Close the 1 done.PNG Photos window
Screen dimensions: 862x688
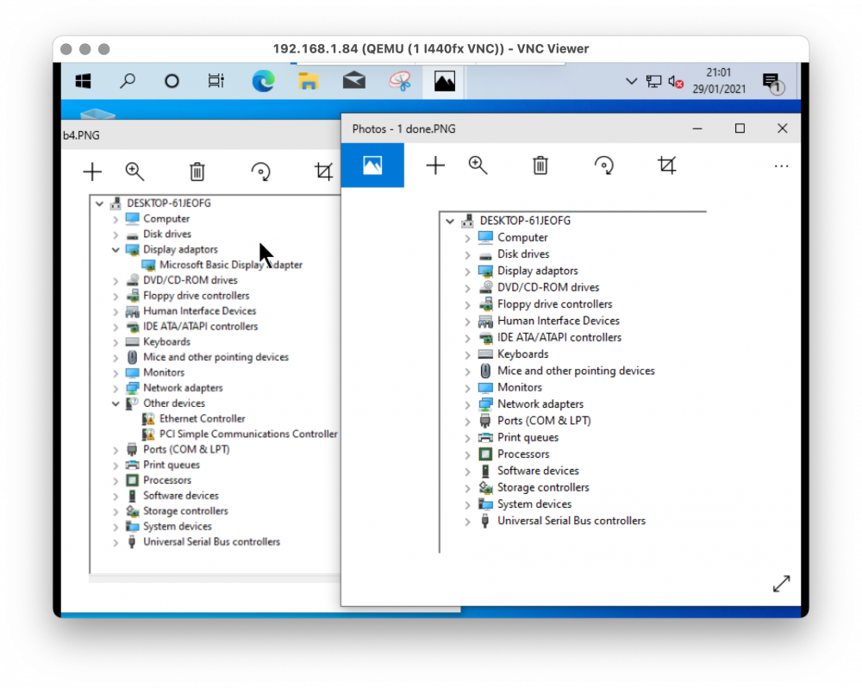[782, 128]
